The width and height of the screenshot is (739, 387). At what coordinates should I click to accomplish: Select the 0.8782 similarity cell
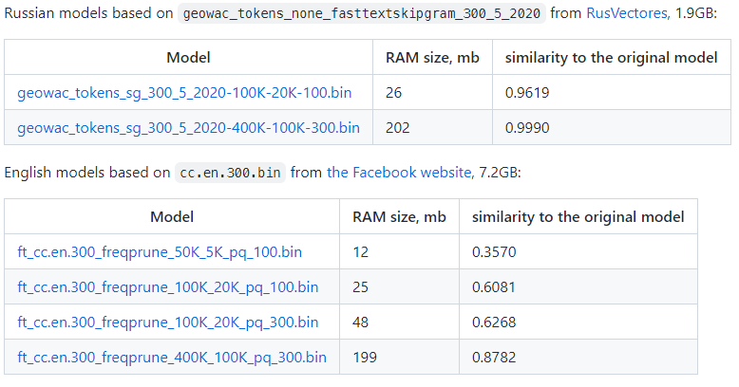(x=494, y=358)
